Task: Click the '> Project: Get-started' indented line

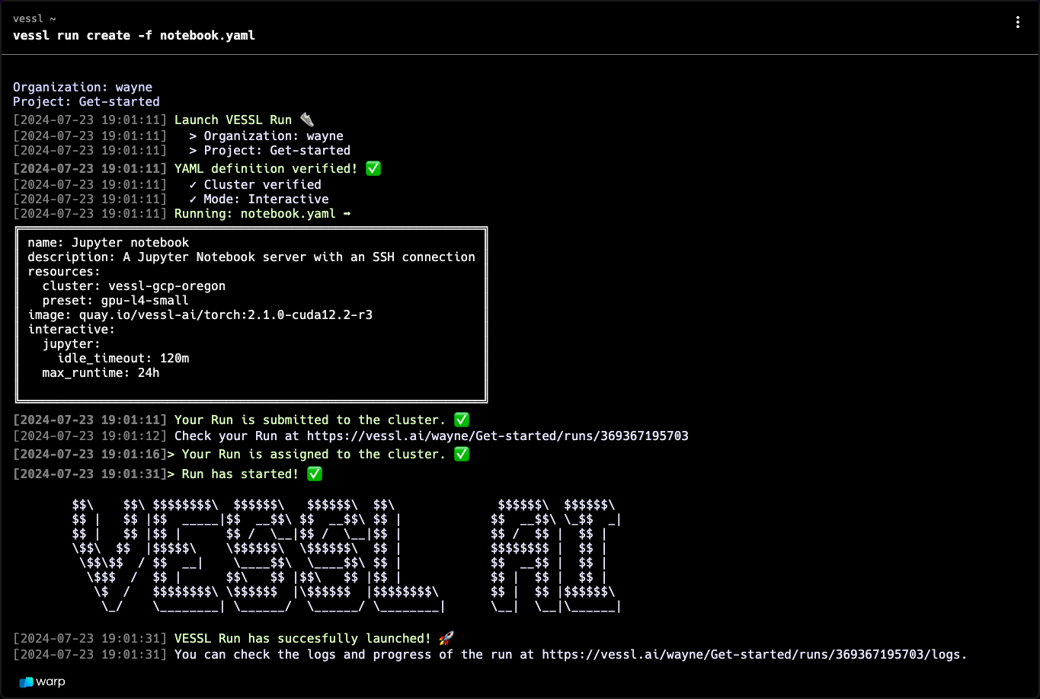Action: (270, 150)
